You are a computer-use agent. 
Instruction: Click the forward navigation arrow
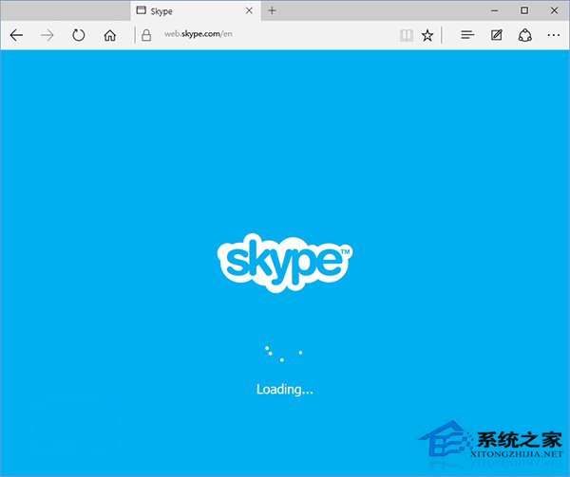tap(47, 35)
